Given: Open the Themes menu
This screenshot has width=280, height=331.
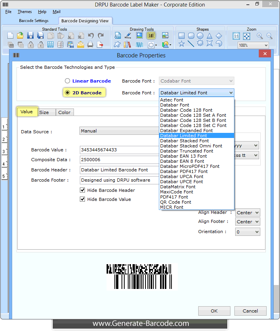Looking at the screenshot, I should [x=25, y=12].
